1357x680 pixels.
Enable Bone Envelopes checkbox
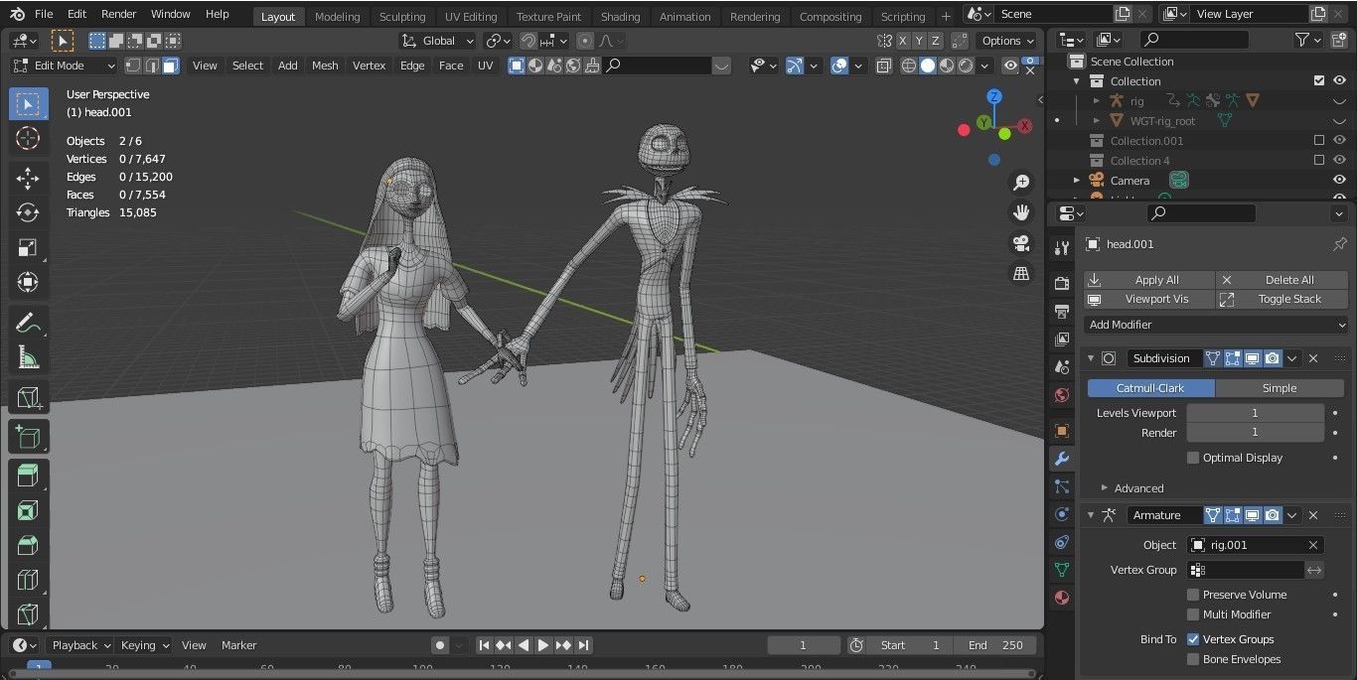pos(1193,659)
